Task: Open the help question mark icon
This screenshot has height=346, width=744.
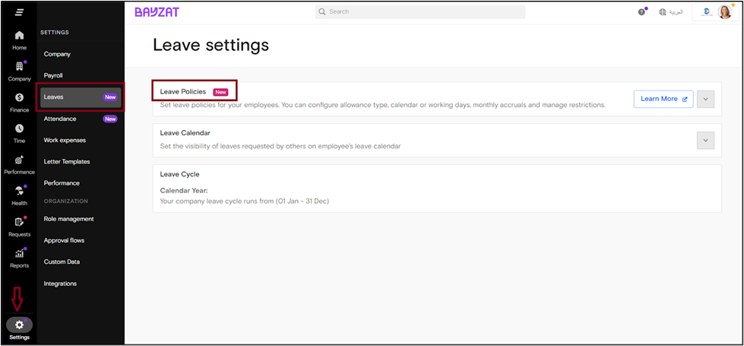Action: pos(641,12)
